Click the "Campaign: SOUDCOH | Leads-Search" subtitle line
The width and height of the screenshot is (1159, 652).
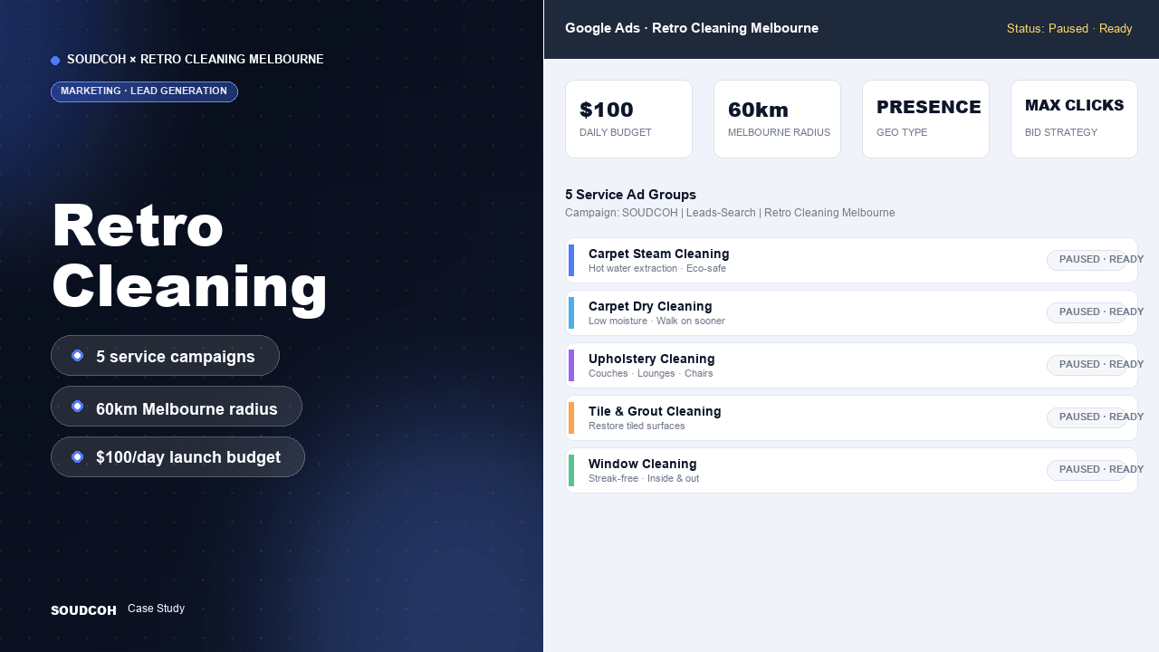click(x=730, y=213)
